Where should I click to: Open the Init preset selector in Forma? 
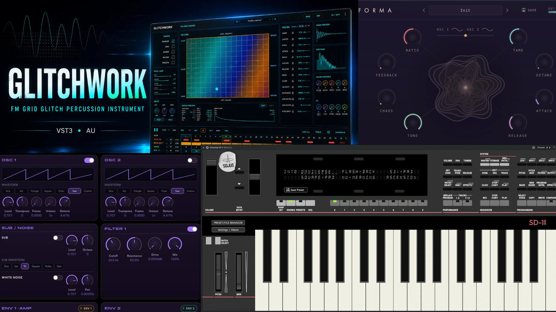pyautogui.click(x=465, y=10)
